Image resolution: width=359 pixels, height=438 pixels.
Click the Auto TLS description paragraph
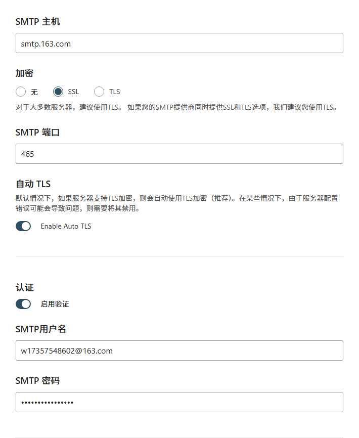[177, 203]
